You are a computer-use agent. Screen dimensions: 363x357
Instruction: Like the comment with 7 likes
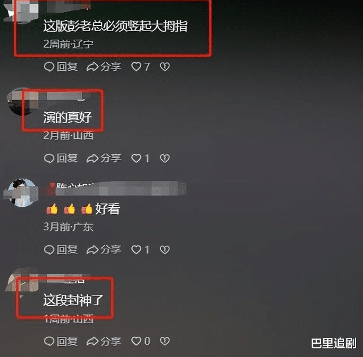(x=141, y=67)
